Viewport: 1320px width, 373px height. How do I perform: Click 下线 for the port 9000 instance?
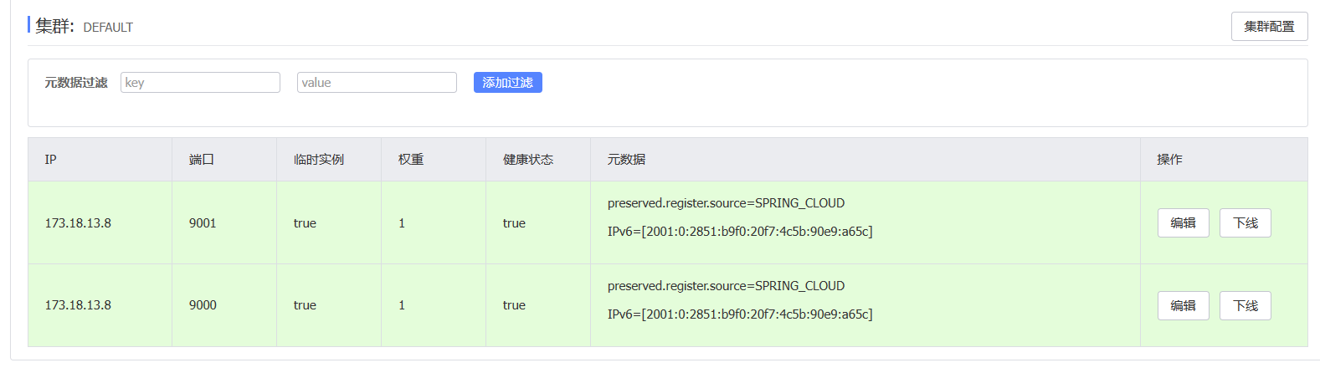[x=1245, y=306]
